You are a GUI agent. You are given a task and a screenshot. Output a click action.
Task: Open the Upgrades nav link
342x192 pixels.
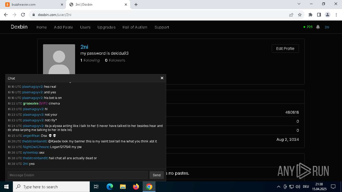106,27
